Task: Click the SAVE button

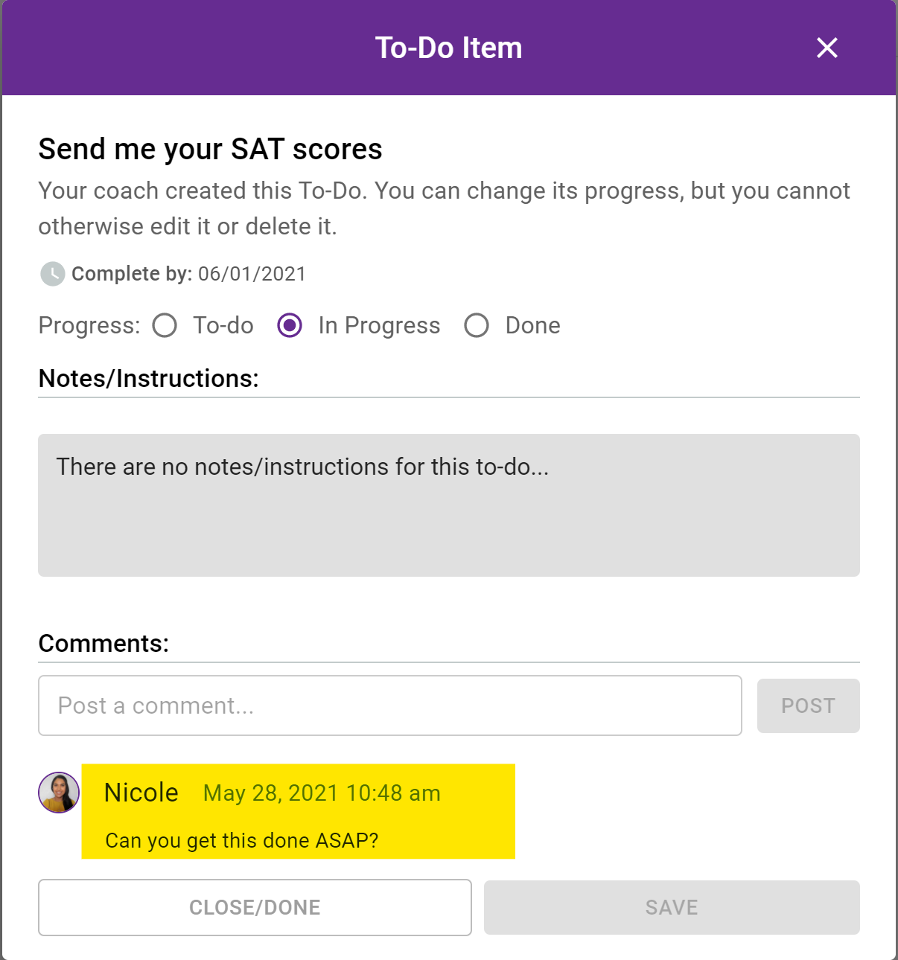Action: 672,907
